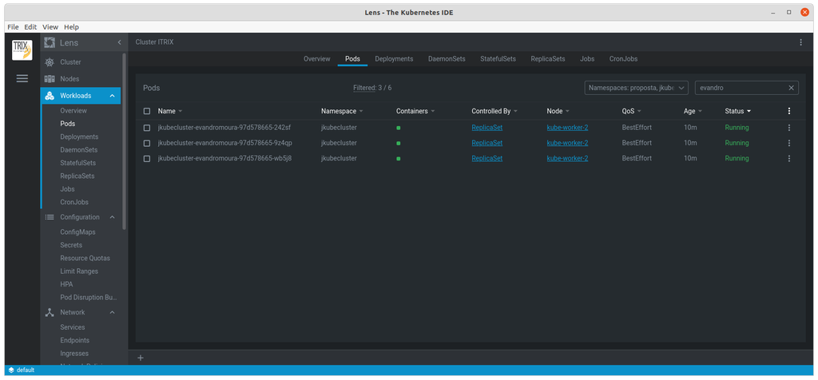This screenshot has width=818, height=380.
Task: Switch to the Overview tab
Action: [x=317, y=59]
